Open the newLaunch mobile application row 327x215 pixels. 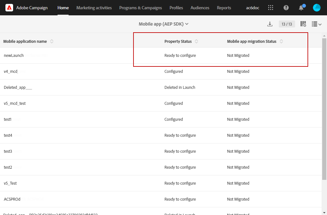(161, 56)
